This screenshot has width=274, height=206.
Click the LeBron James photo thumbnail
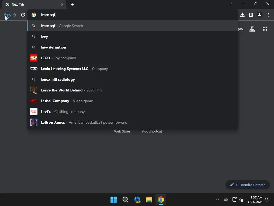[x=34, y=122]
